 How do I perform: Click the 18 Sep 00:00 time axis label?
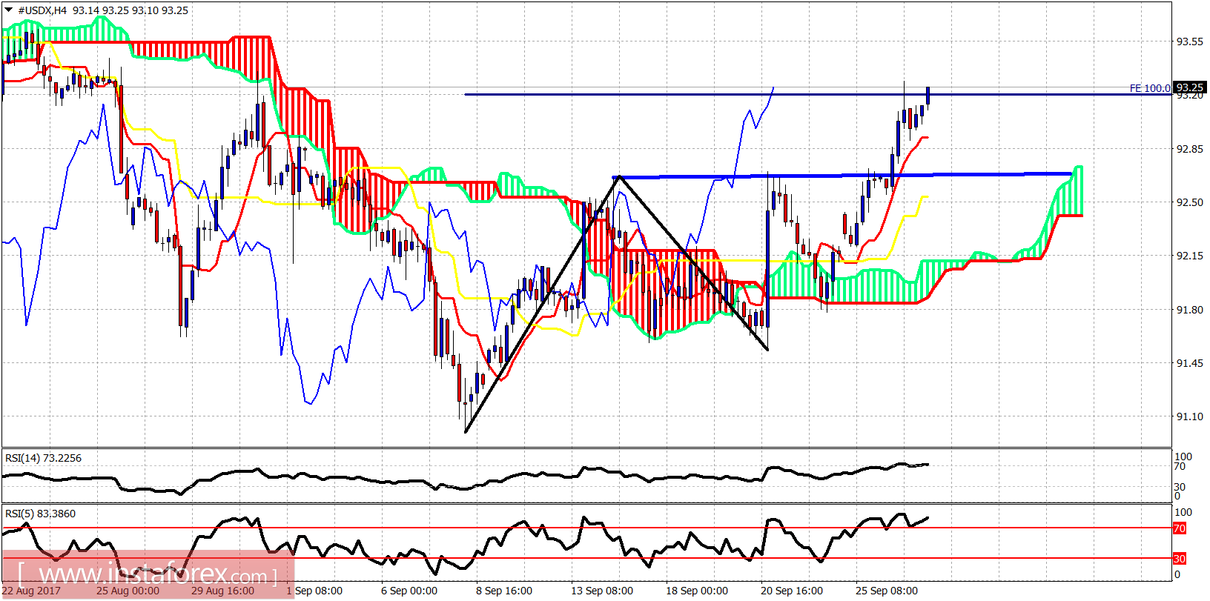(697, 591)
